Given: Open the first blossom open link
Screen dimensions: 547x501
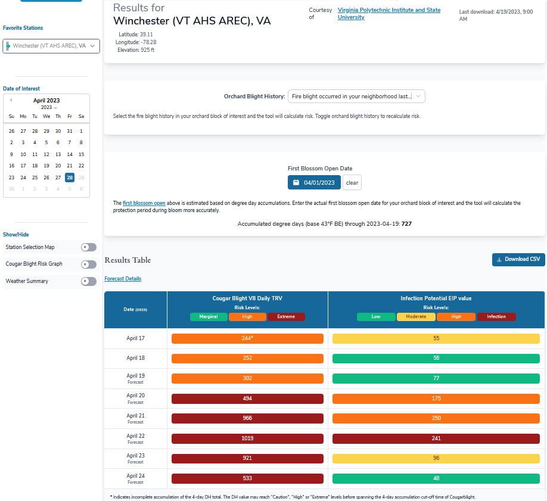Looking at the screenshot, I should pyautogui.click(x=144, y=203).
